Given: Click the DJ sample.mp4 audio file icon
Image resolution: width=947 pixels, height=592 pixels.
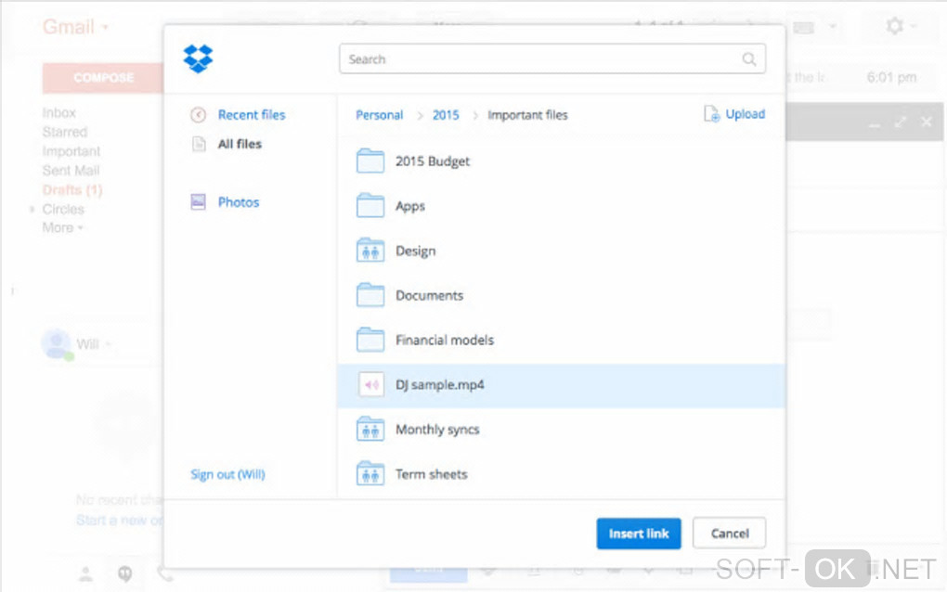Looking at the screenshot, I should point(371,384).
